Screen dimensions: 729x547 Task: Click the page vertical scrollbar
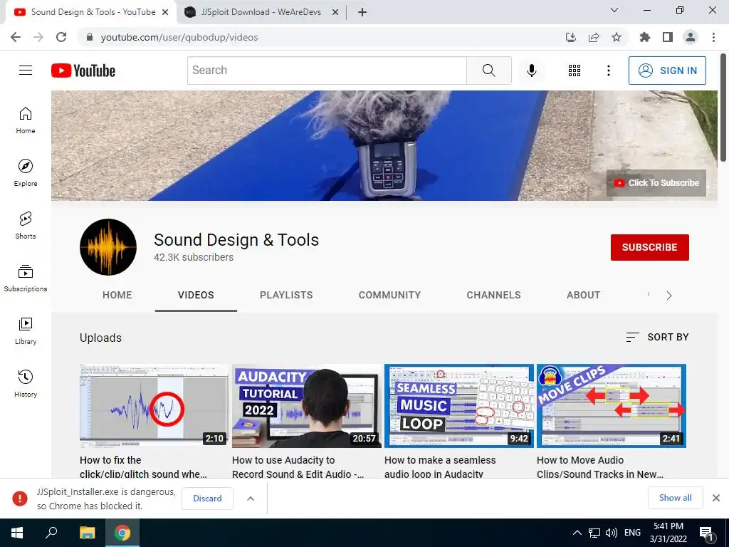723,108
